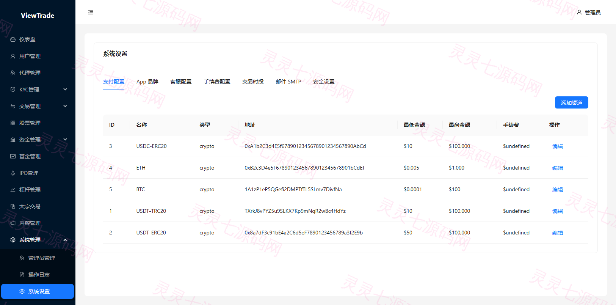The width and height of the screenshot is (616, 305).
Task: Click the 代理管理 icon
Action: [x=13, y=73]
